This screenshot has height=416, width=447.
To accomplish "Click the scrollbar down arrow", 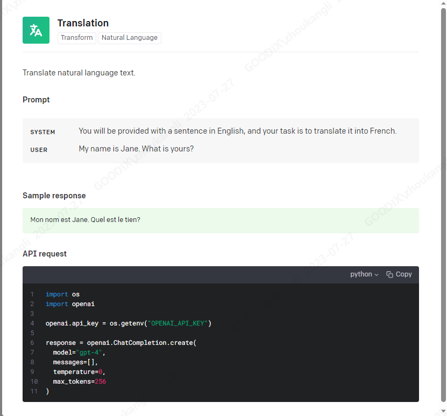I will pos(444,412).
